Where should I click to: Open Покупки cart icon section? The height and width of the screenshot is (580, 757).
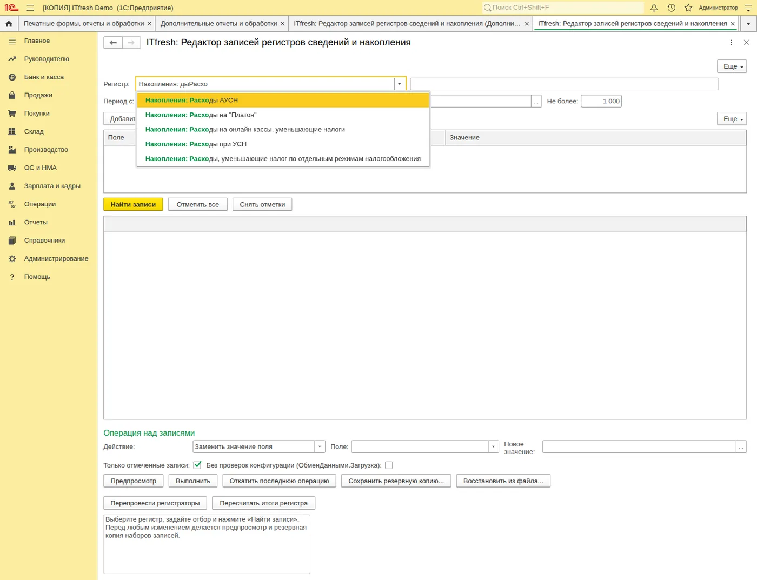[12, 114]
